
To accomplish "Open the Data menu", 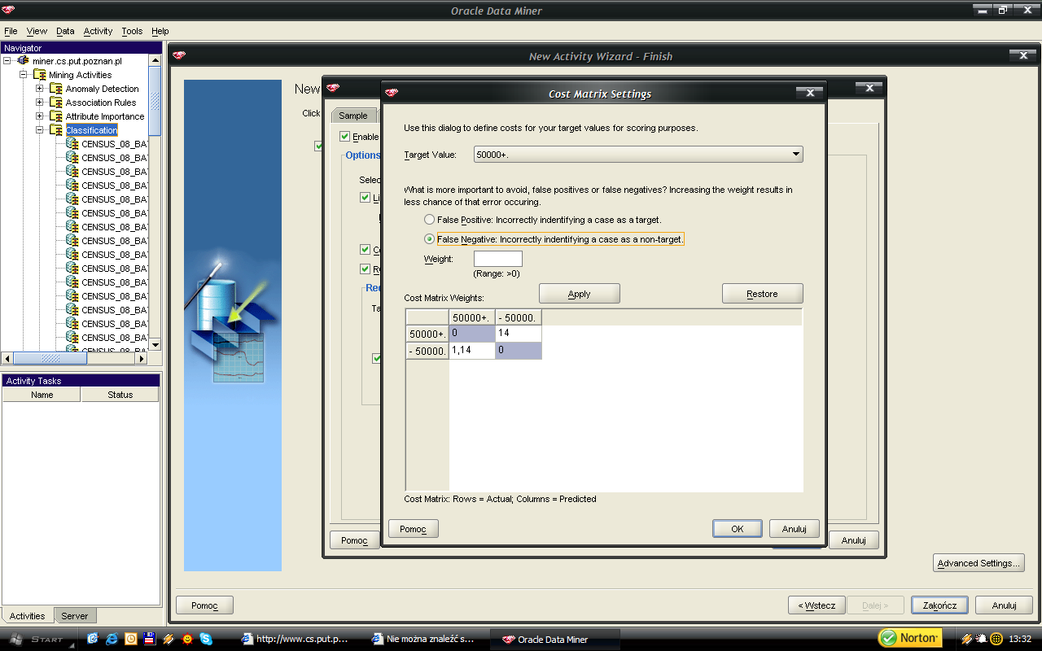I will pyautogui.click(x=65, y=31).
